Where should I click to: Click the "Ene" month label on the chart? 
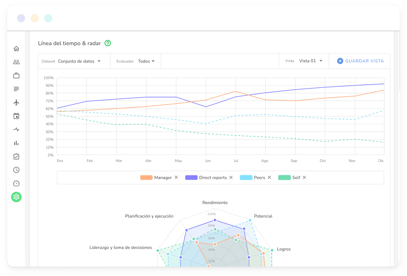60,161
